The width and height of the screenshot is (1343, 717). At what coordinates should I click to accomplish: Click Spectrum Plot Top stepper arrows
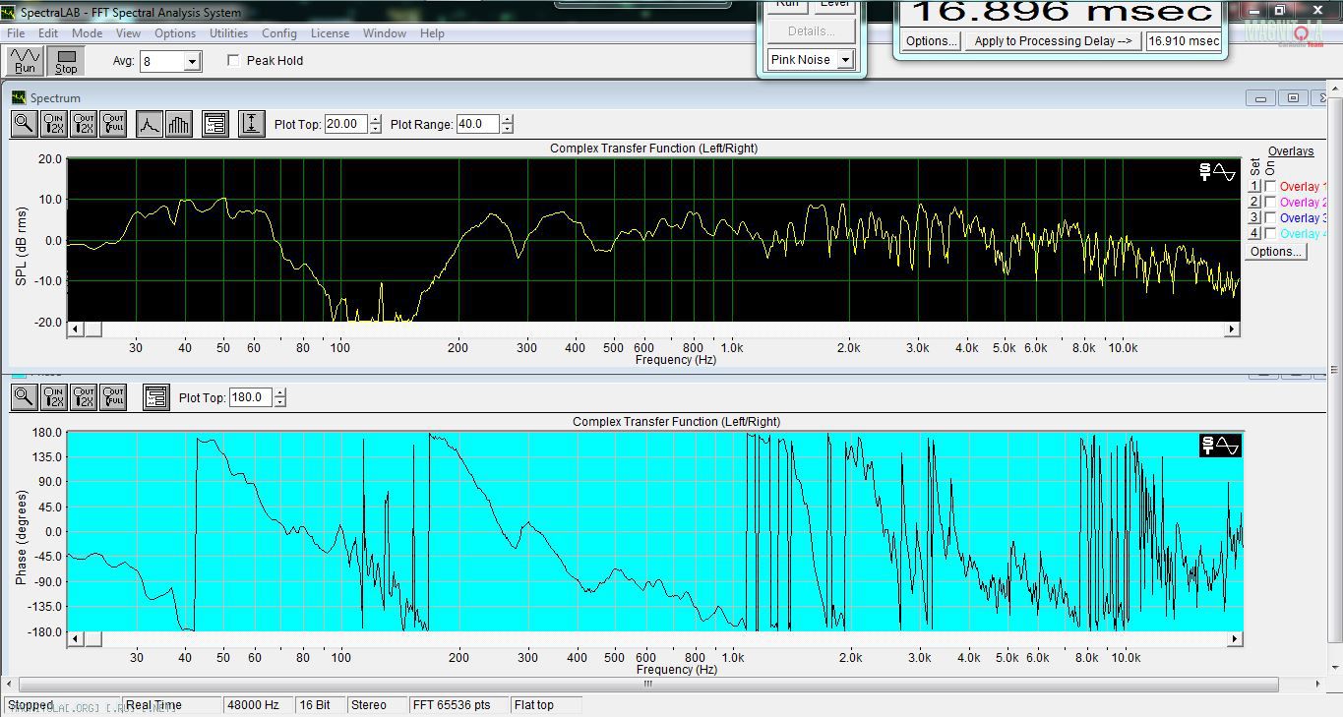pos(375,124)
